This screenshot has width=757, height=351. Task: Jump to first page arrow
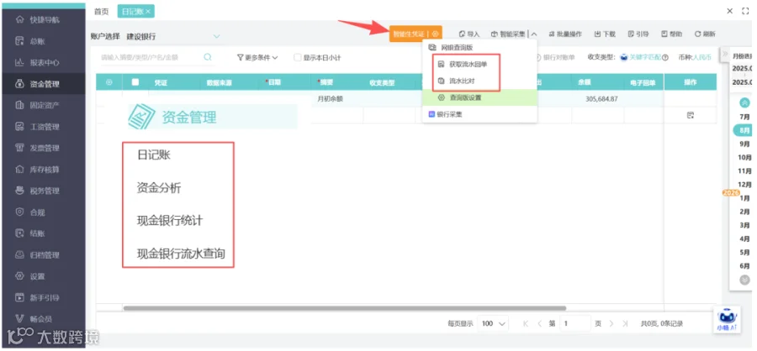click(x=526, y=323)
